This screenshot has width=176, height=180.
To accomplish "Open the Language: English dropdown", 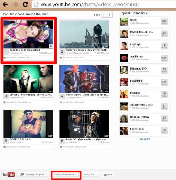I will 34,174.
